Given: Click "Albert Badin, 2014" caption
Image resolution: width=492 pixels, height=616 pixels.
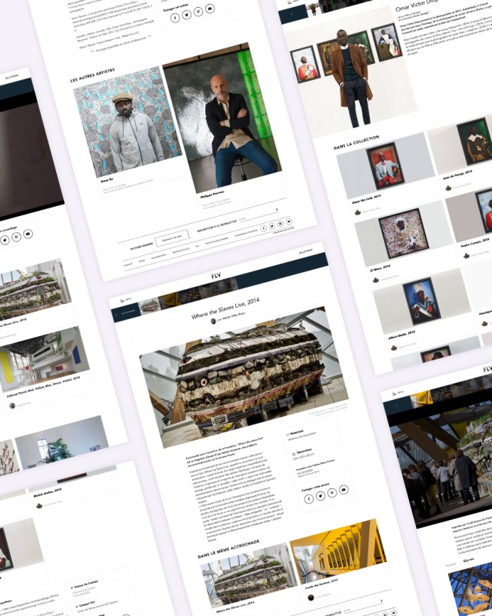Looking at the screenshot, I should [x=402, y=335].
